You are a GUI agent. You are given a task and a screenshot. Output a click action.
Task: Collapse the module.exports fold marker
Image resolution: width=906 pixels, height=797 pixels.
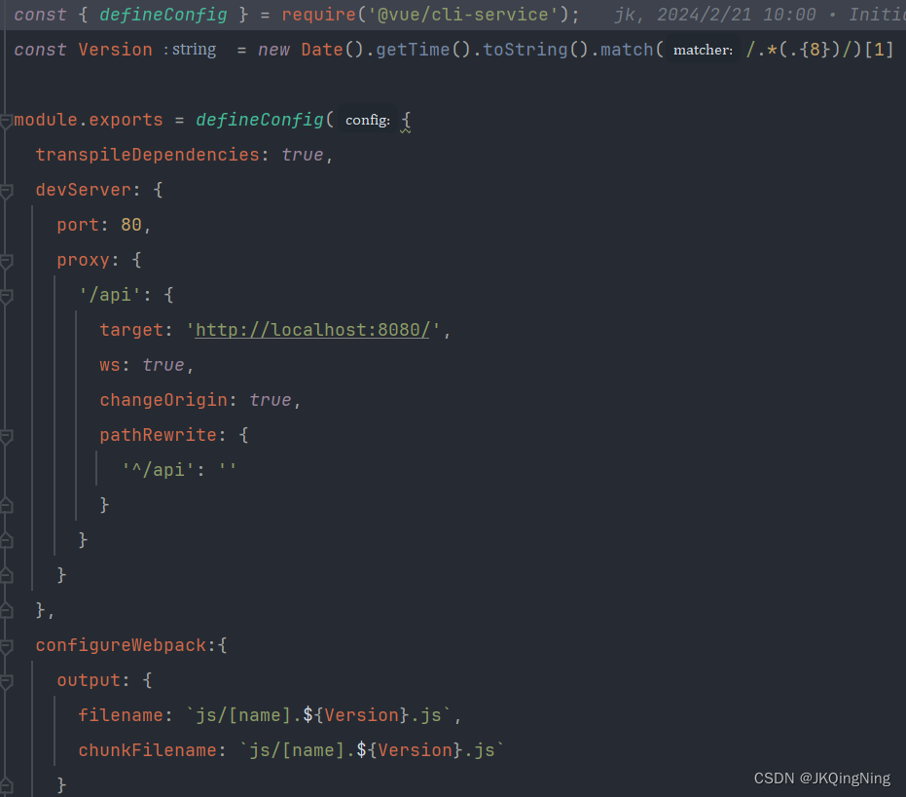point(6,122)
